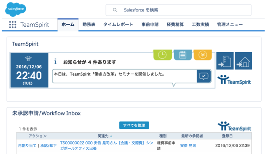This screenshot has height=154, width=267.
Task: Sort by the 関連先 column arrow
Action: pyautogui.click(x=111, y=136)
